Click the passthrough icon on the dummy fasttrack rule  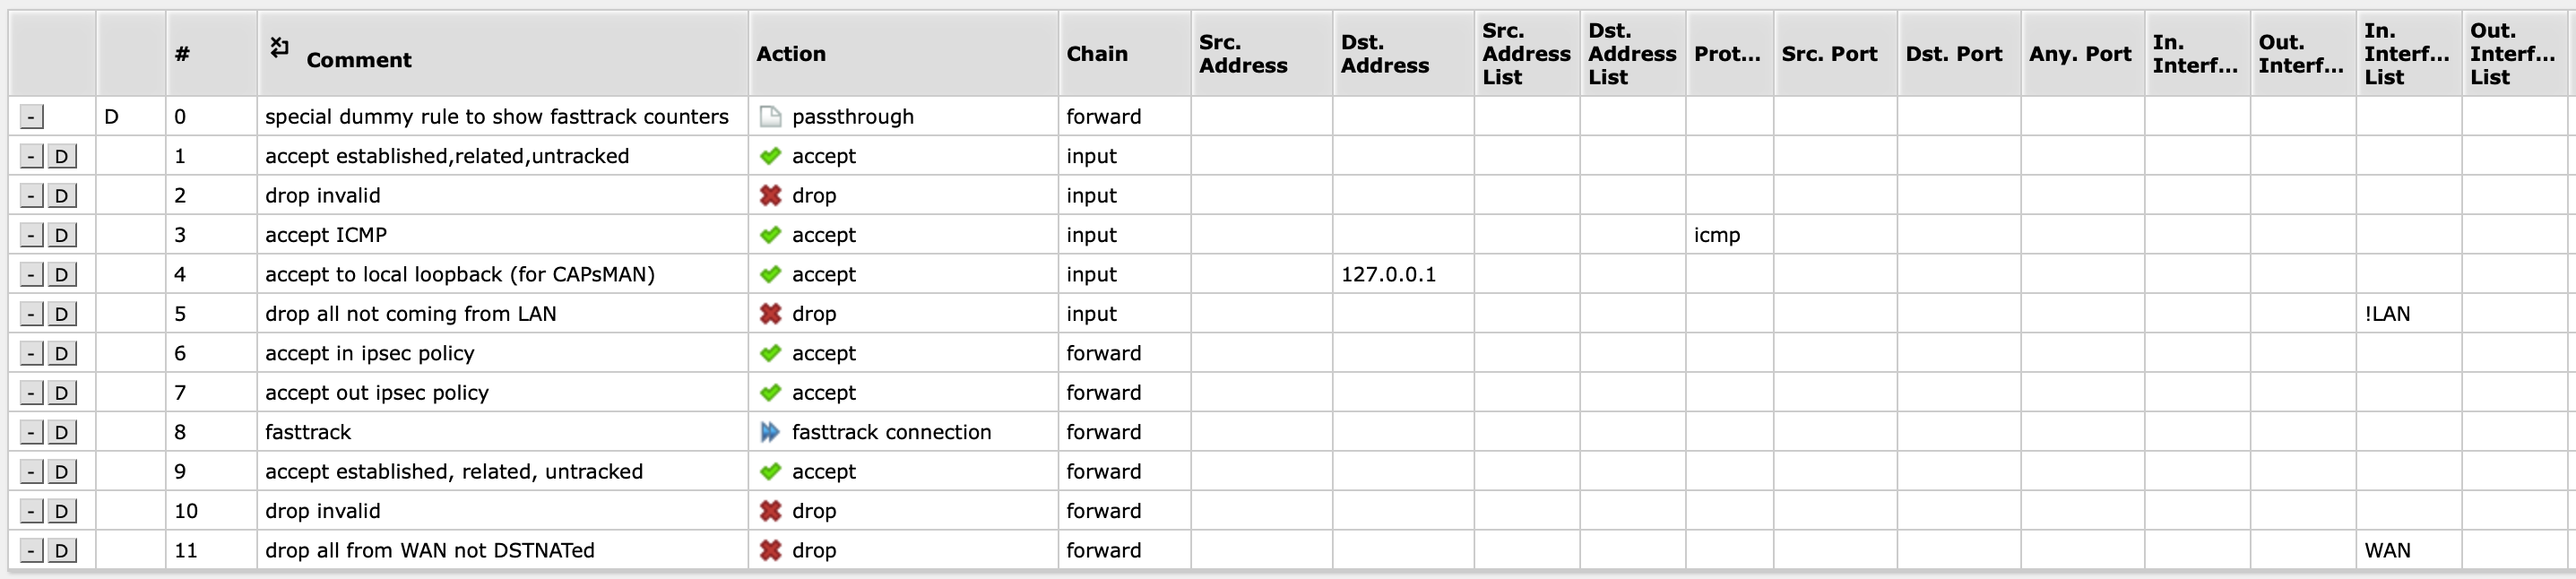point(770,116)
